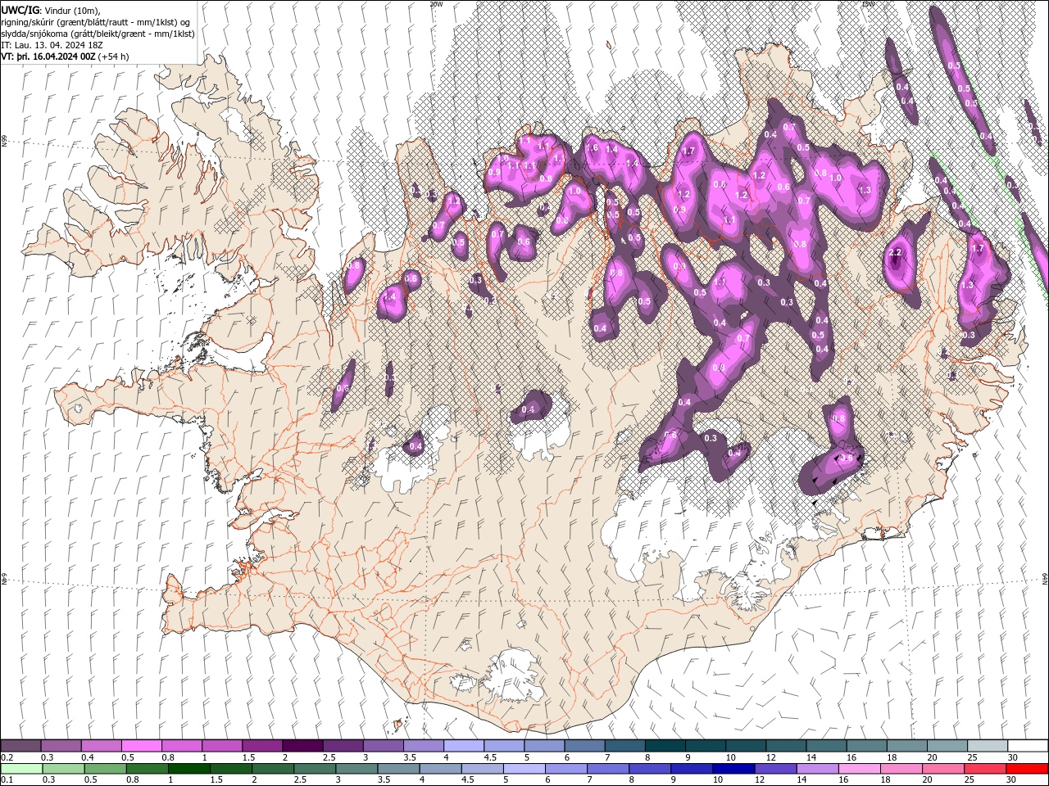Click the snow legend swatch labeled 0.2
The height and width of the screenshot is (786, 1049).
point(20,746)
